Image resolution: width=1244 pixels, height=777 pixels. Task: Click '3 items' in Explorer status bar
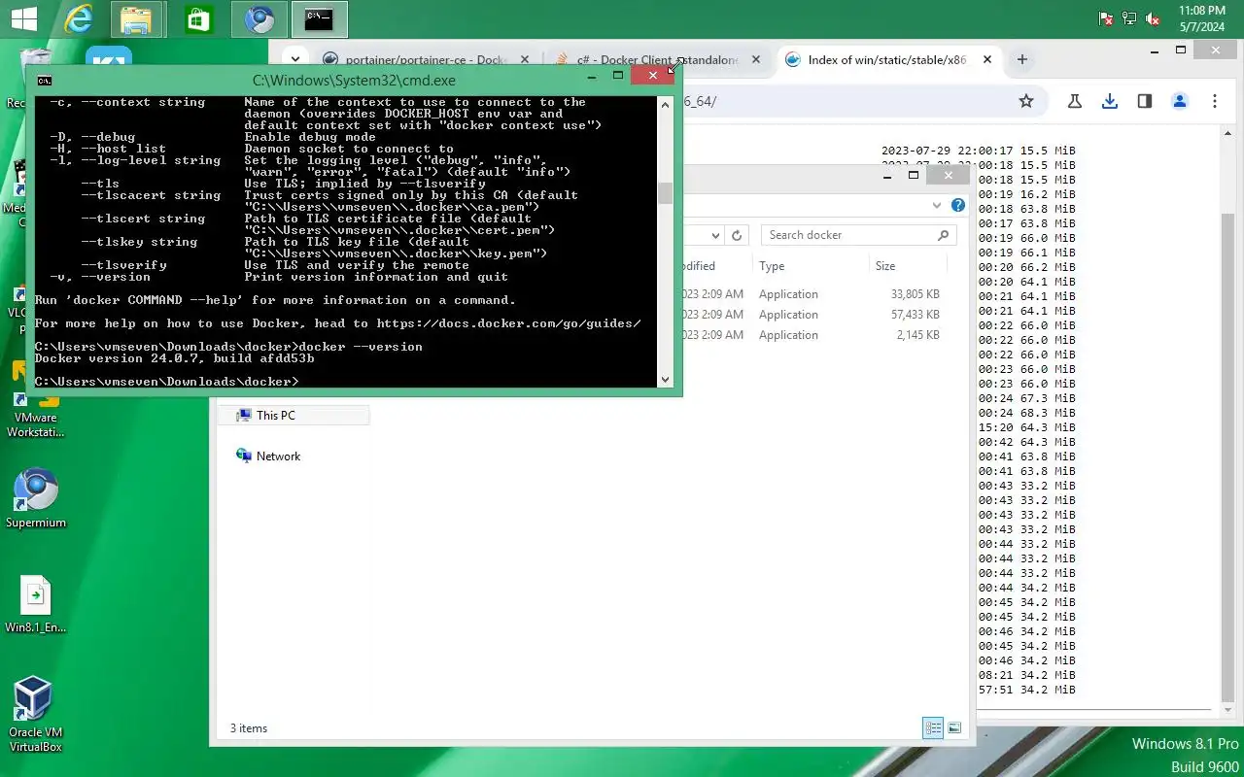coord(249,728)
